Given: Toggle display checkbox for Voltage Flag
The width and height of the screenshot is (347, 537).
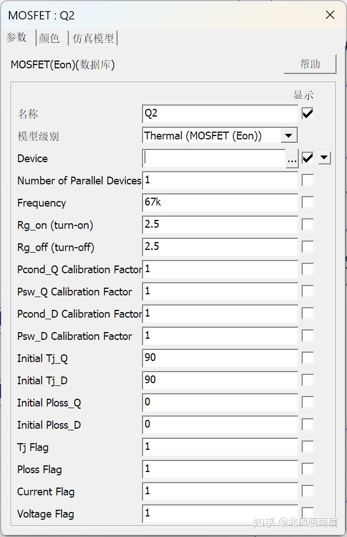Looking at the screenshot, I should tap(308, 513).
